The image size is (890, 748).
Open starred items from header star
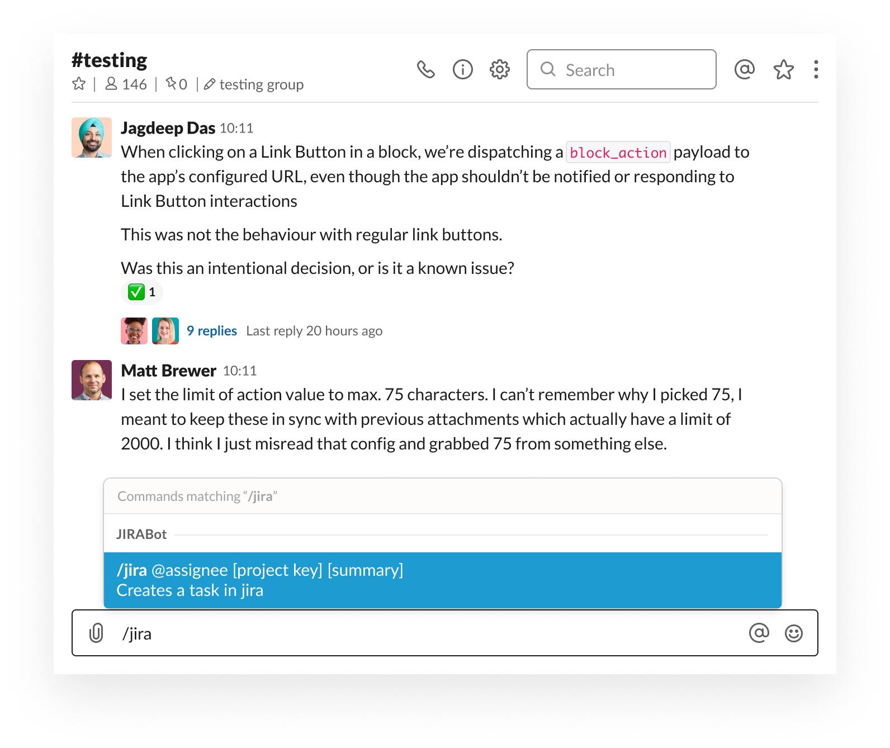tap(784, 69)
